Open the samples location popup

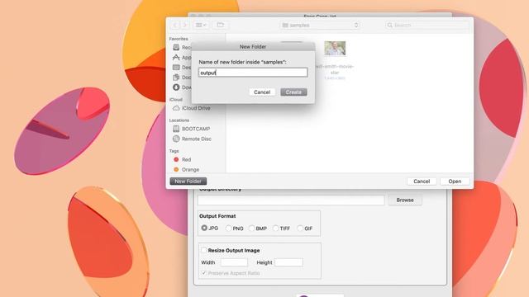point(320,26)
